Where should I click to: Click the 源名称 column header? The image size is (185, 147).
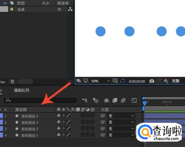point(21,110)
